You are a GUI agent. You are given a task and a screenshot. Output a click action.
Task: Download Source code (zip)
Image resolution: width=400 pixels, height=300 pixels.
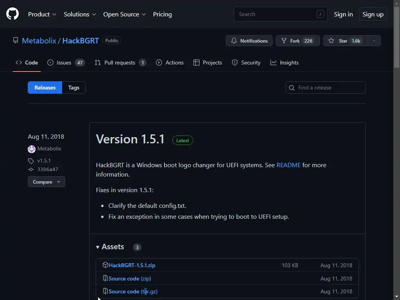click(130, 279)
